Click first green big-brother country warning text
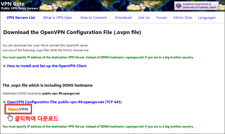 coord(98,57)
